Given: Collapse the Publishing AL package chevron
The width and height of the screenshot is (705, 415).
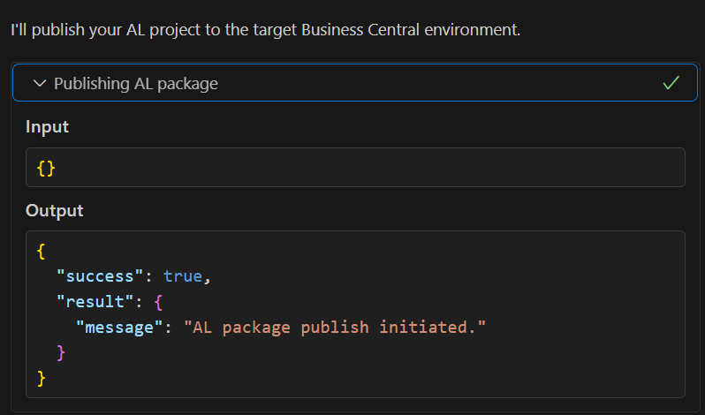Looking at the screenshot, I should [x=39, y=84].
